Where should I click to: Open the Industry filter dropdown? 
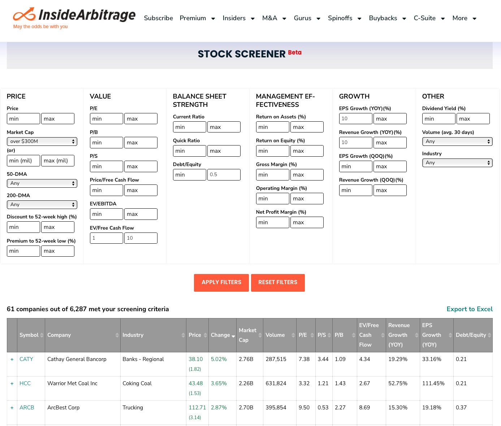457,163
